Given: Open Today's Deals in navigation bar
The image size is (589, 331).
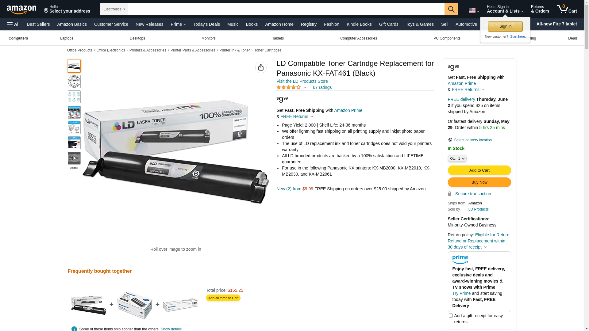Looking at the screenshot, I should (206, 24).
